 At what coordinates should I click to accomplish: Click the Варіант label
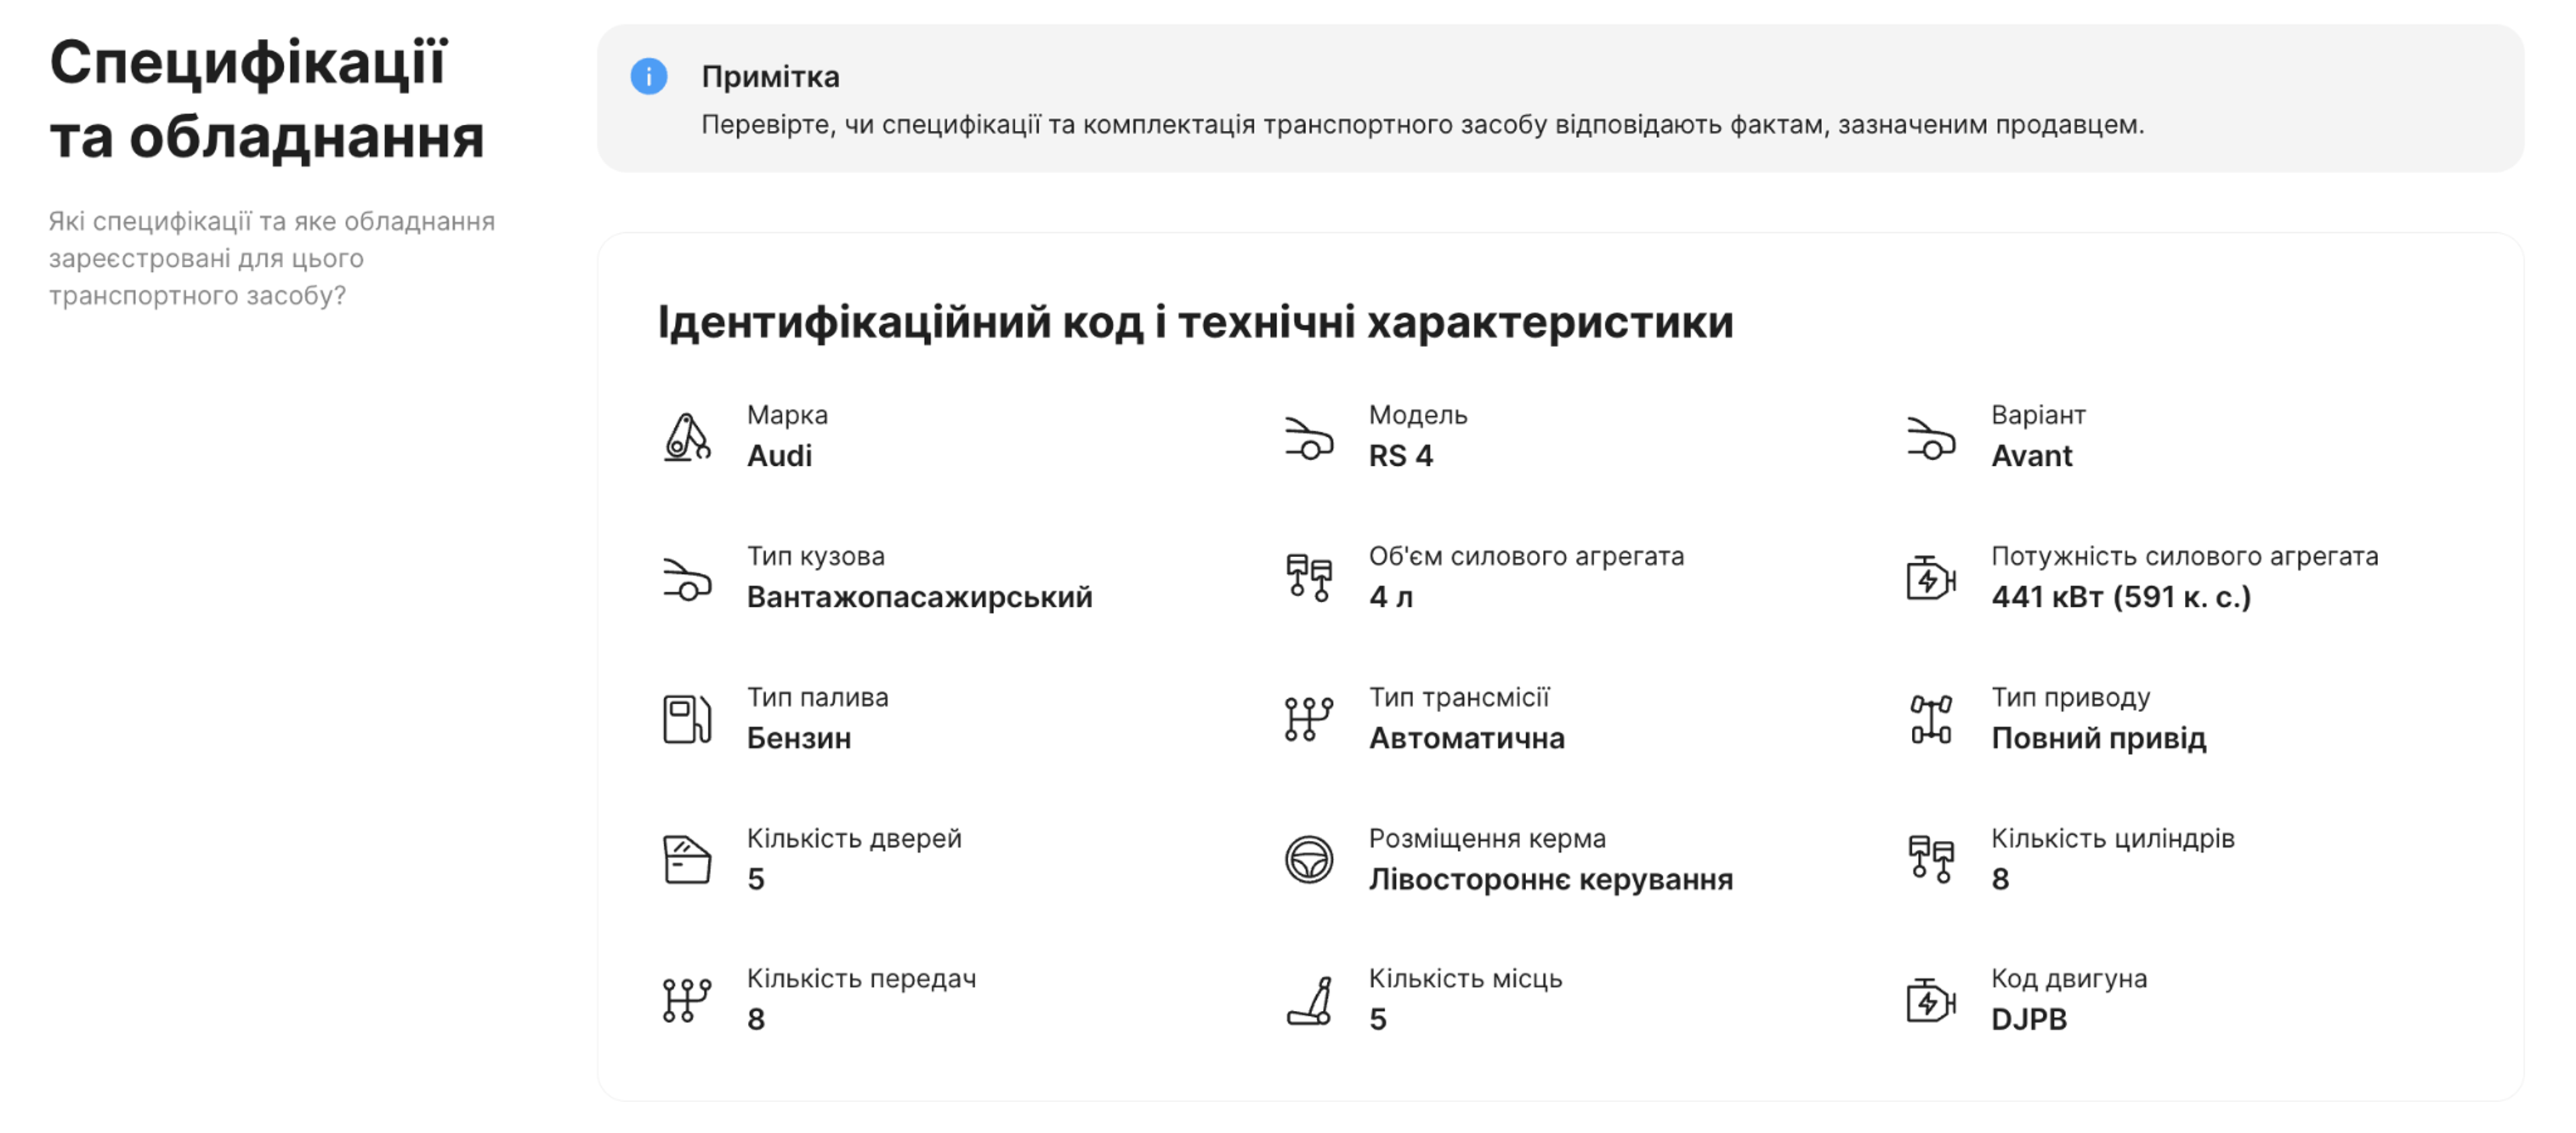click(x=2038, y=415)
